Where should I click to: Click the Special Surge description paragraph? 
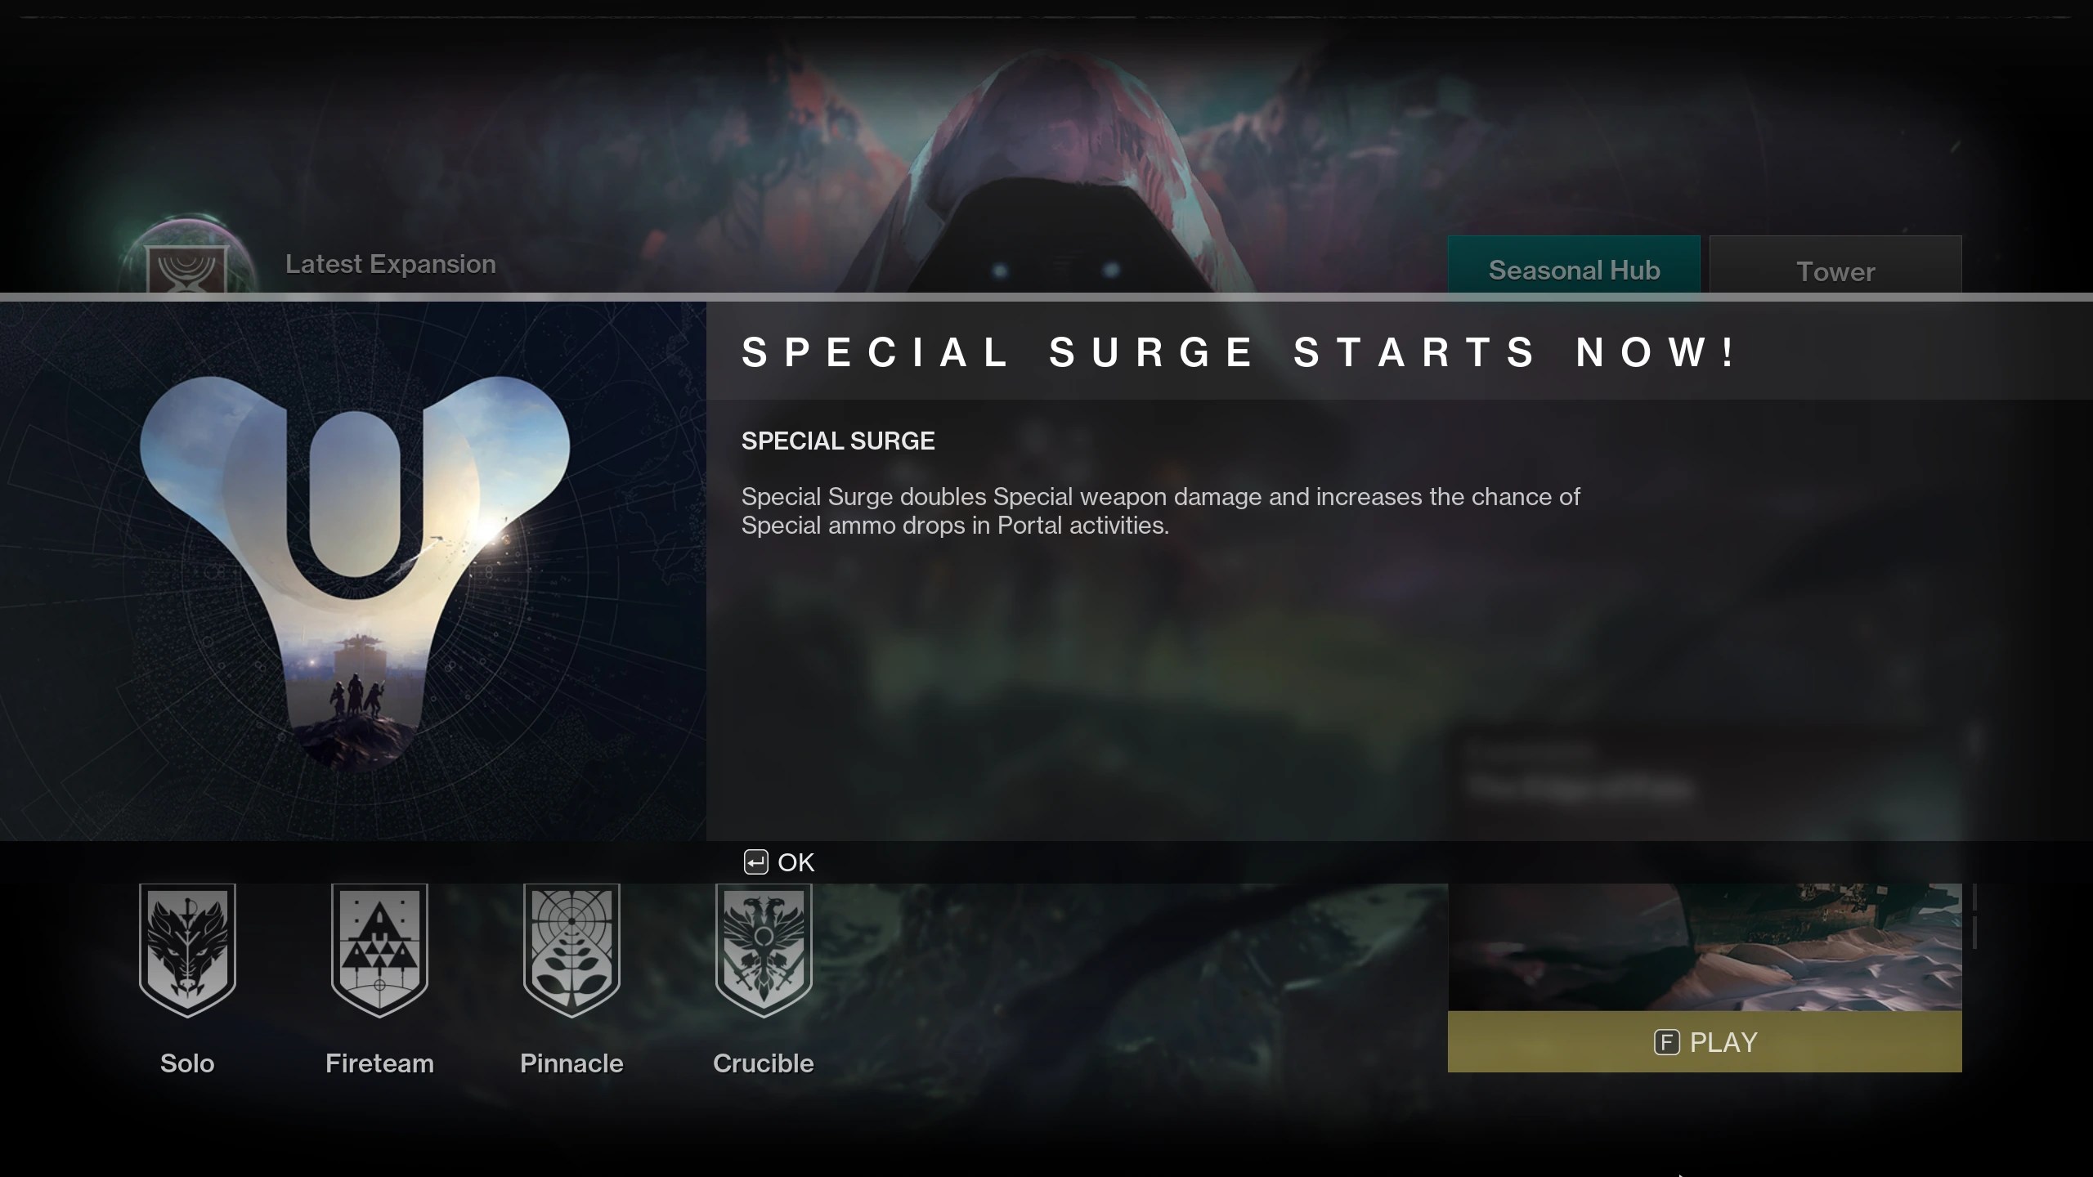click(x=1161, y=511)
